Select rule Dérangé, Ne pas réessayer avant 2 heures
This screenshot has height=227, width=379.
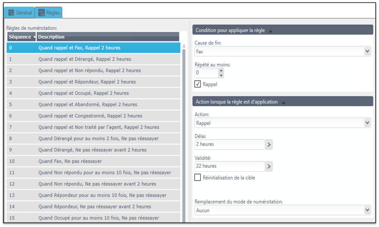[x=93, y=150]
